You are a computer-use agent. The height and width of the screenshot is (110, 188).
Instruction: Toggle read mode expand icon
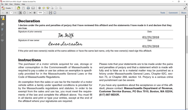click(185, 8)
